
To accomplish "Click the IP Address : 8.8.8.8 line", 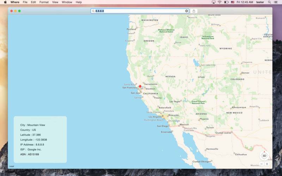I will coord(32,144).
